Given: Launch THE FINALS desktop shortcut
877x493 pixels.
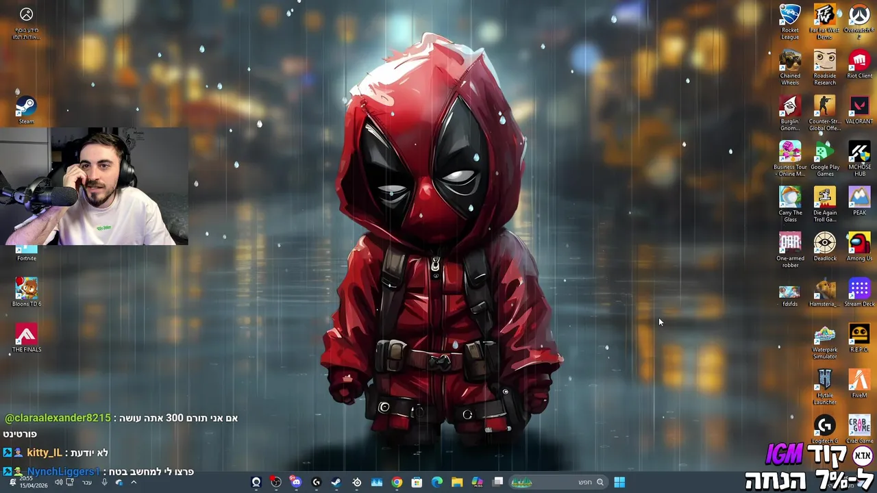Looking at the screenshot, I should click(x=26, y=338).
